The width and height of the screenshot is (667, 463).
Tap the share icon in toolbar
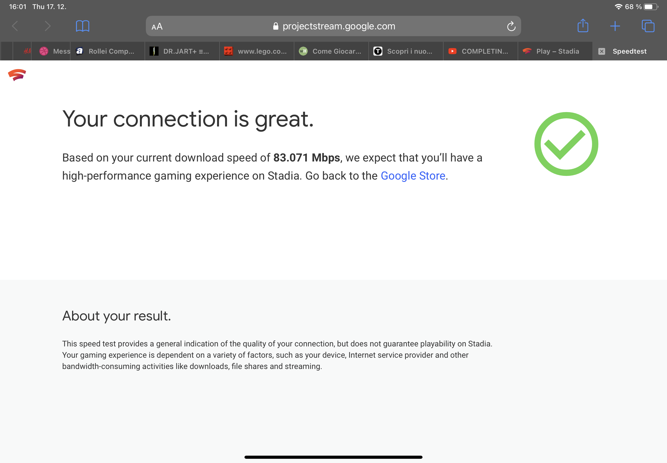tap(583, 26)
